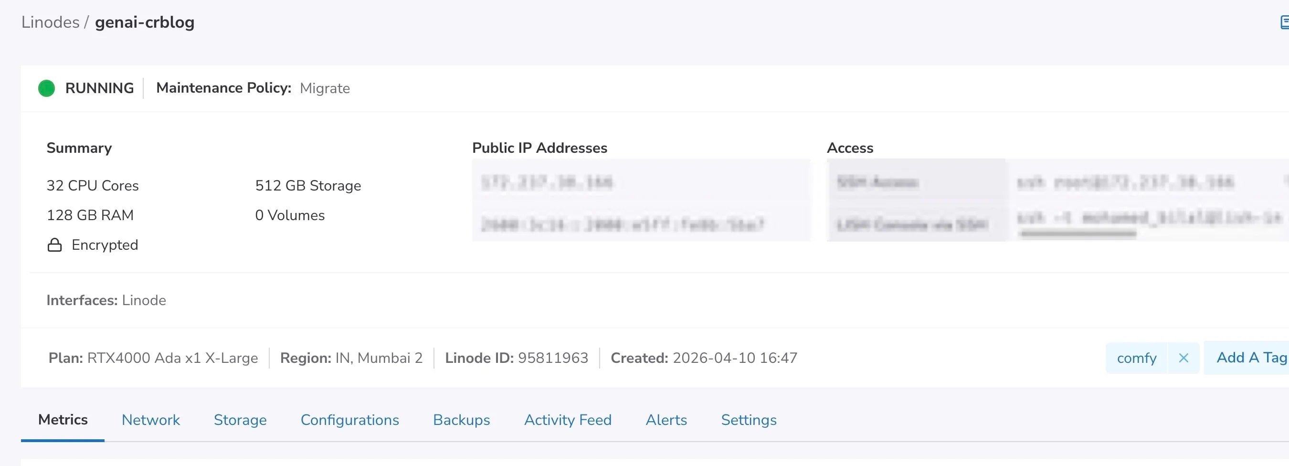Click the green RUNNING status indicator
This screenshot has width=1289, height=466.
(x=46, y=89)
